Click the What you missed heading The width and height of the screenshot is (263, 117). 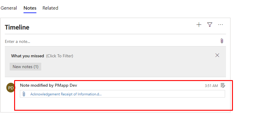coord(27,56)
